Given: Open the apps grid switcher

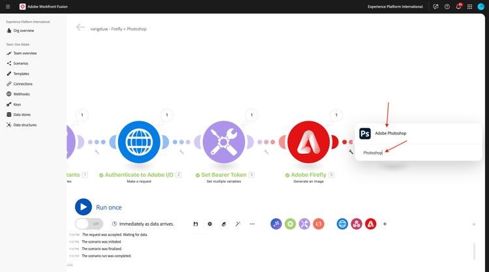Looking at the screenshot, I should coord(469,7).
